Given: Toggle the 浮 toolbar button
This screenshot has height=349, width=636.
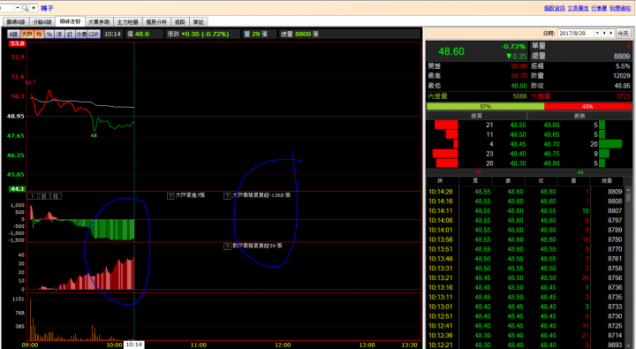Looking at the screenshot, I should 60,34.
